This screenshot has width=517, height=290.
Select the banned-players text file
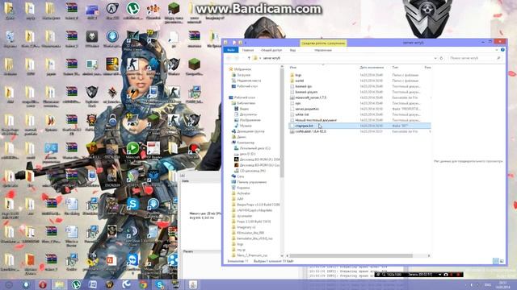coord(306,92)
